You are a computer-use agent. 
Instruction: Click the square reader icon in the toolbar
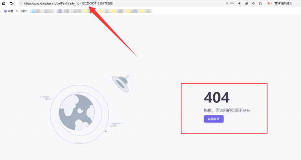tap(246, 3)
